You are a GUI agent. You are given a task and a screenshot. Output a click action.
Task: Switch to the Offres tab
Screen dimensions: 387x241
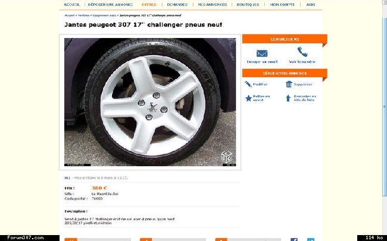[149, 4]
